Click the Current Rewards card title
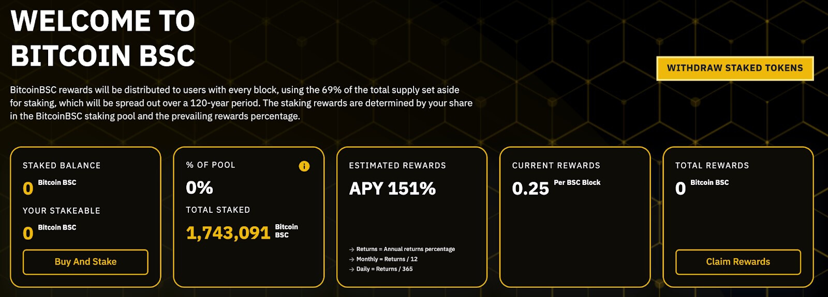The width and height of the screenshot is (828, 297). pyautogui.click(x=556, y=166)
